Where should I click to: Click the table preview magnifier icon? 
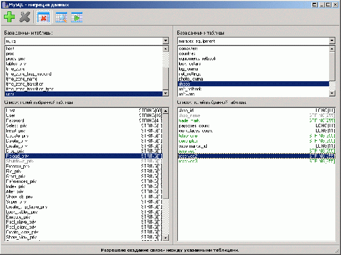(x=61, y=17)
